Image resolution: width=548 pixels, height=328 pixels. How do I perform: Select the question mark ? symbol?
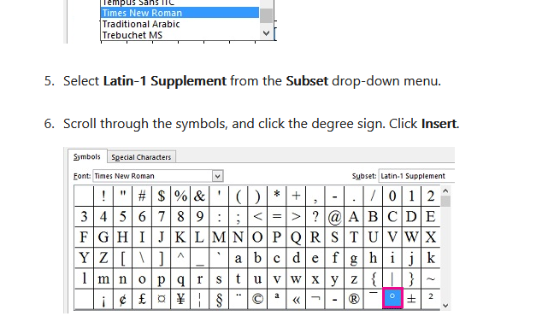point(315,217)
